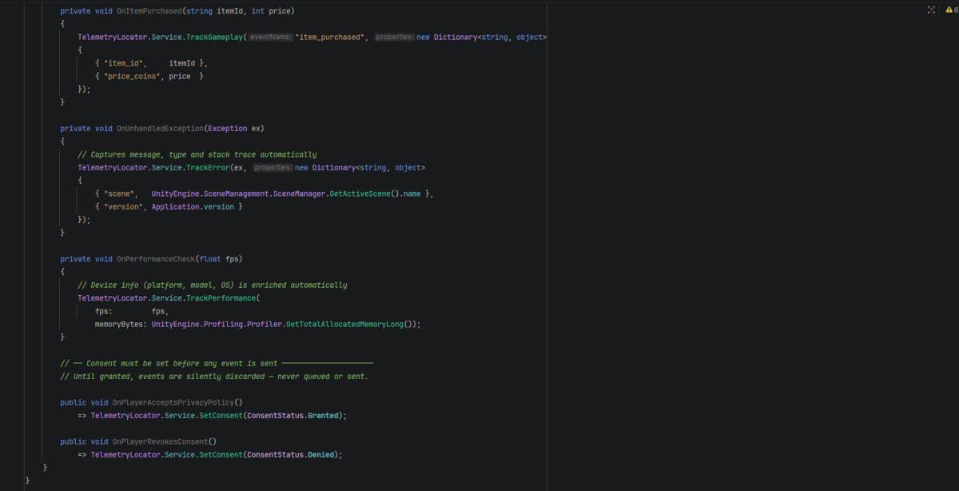This screenshot has height=491, width=959.
Task: Click the eventName: inlay hint
Action: 271,38
